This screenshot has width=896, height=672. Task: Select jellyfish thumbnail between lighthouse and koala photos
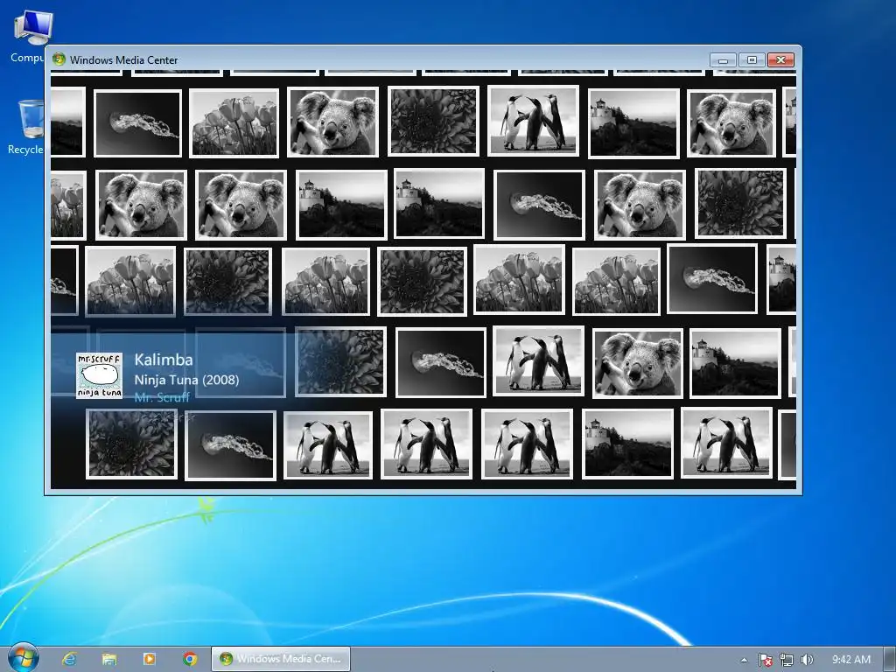click(x=539, y=205)
